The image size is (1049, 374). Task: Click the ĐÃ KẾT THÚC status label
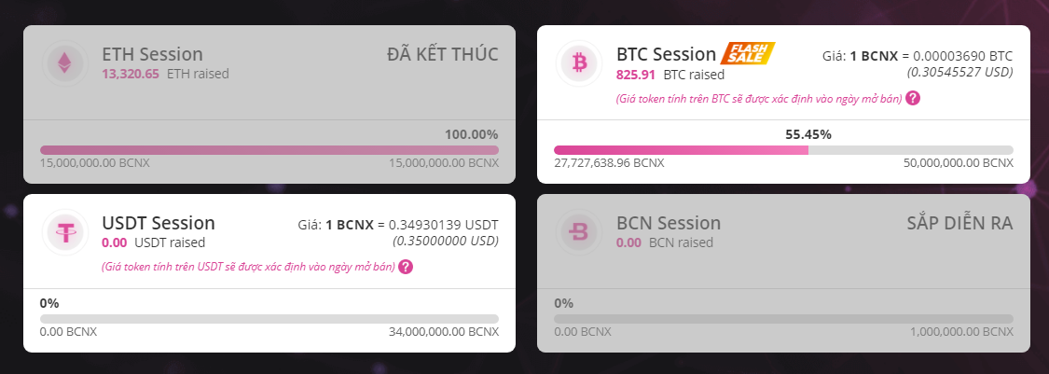[x=443, y=54]
